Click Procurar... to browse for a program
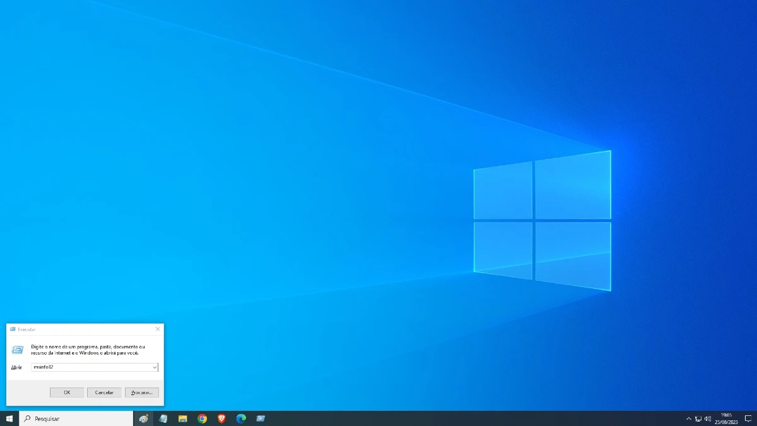This screenshot has height=426, width=757. (x=141, y=392)
